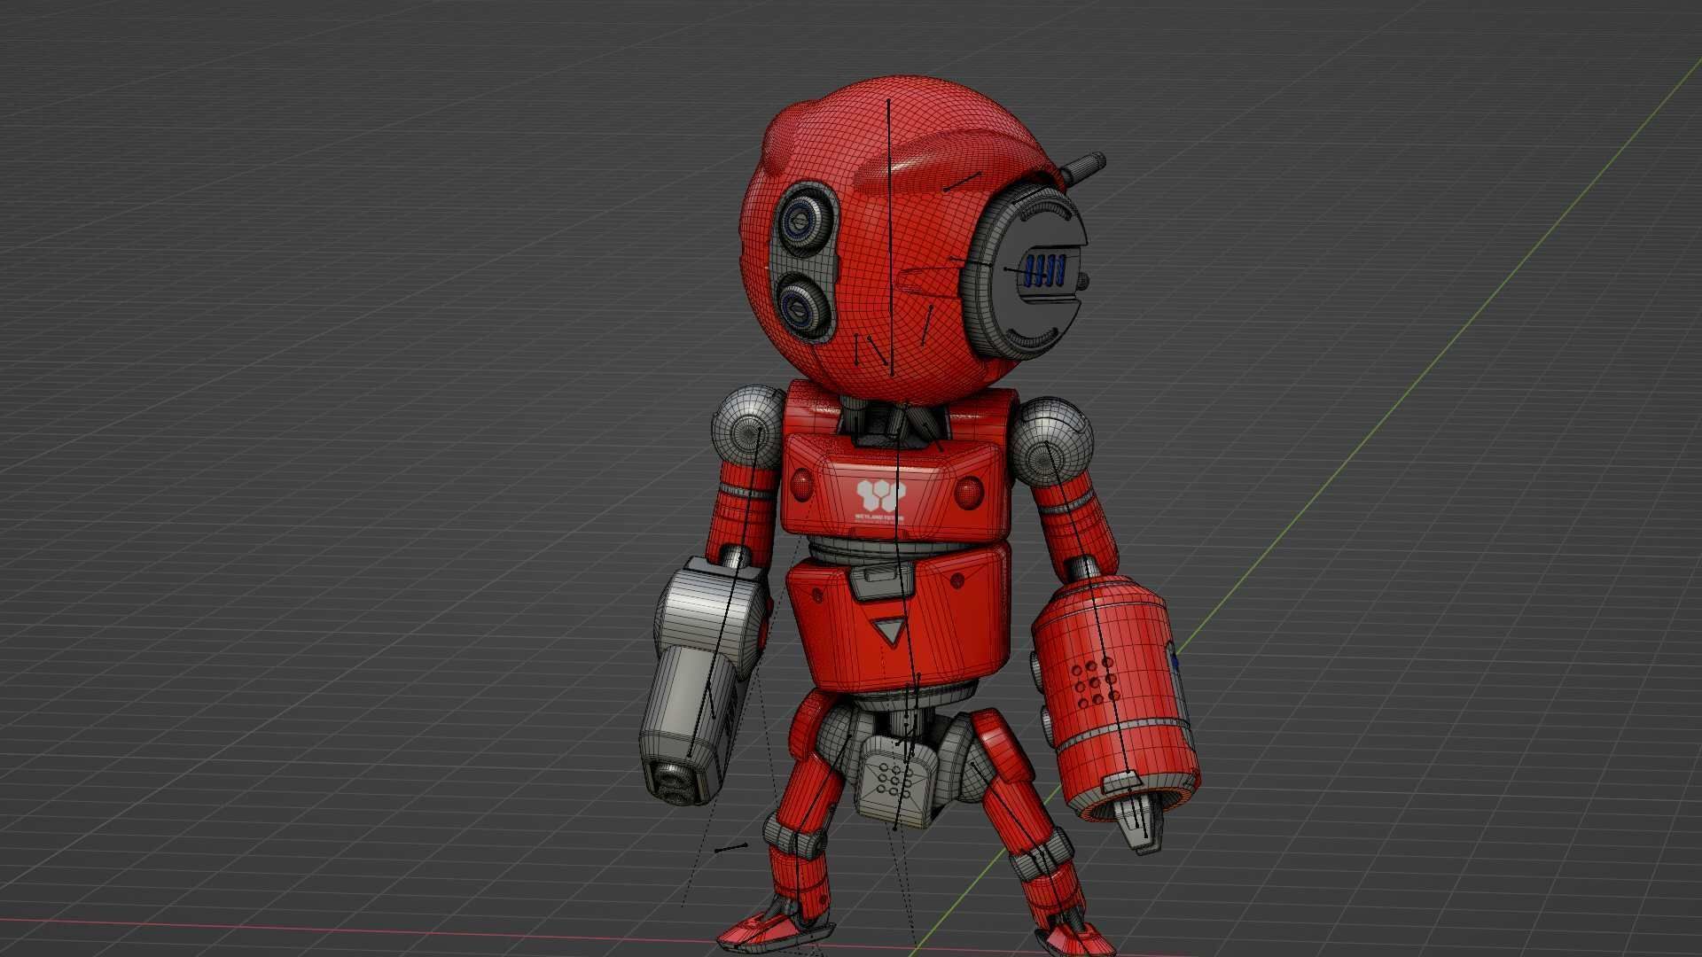The height and width of the screenshot is (957, 1702).
Task: Click the white hexagon logo on chest
Action: (x=880, y=494)
